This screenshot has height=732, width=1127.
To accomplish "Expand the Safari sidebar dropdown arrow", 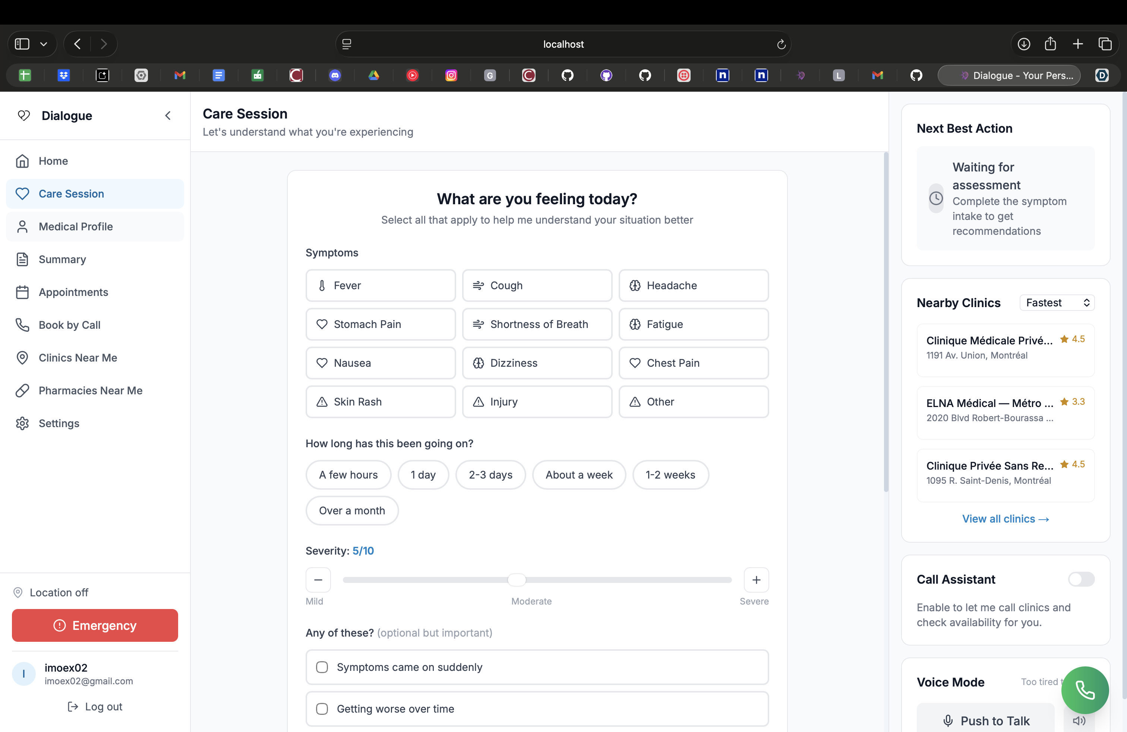I will pos(44,44).
